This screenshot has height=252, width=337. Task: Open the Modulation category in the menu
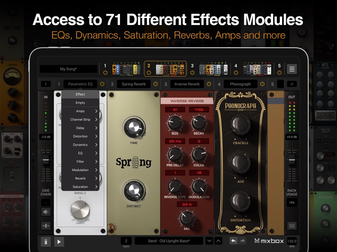(80, 170)
